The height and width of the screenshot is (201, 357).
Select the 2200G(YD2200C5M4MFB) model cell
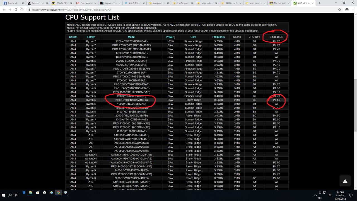click(x=132, y=116)
